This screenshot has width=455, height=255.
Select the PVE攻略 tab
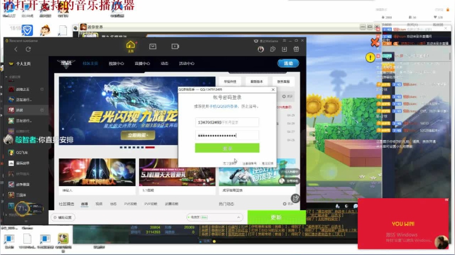[x=130, y=204]
